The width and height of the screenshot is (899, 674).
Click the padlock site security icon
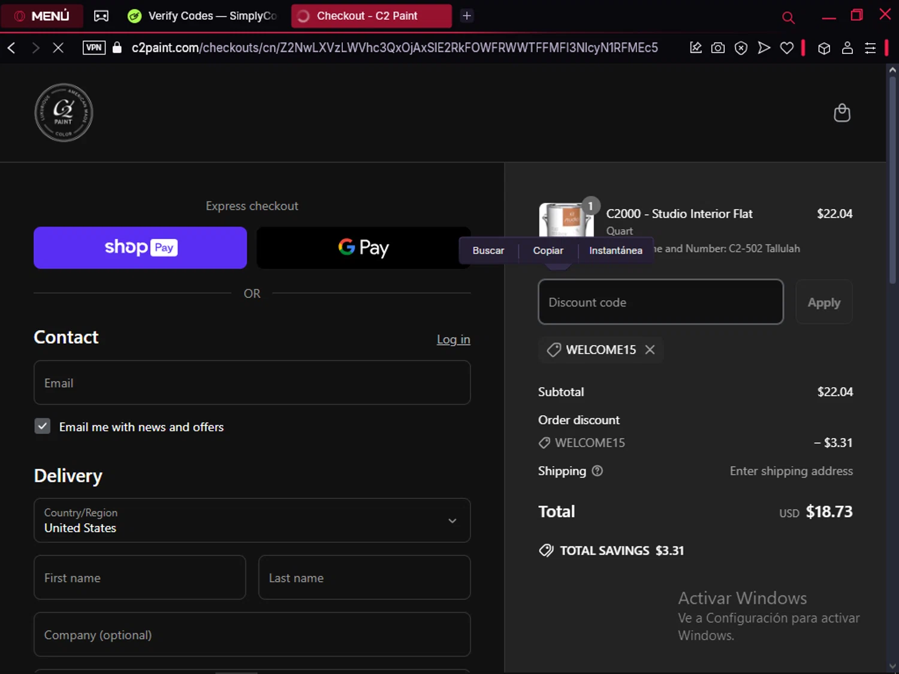click(x=117, y=48)
